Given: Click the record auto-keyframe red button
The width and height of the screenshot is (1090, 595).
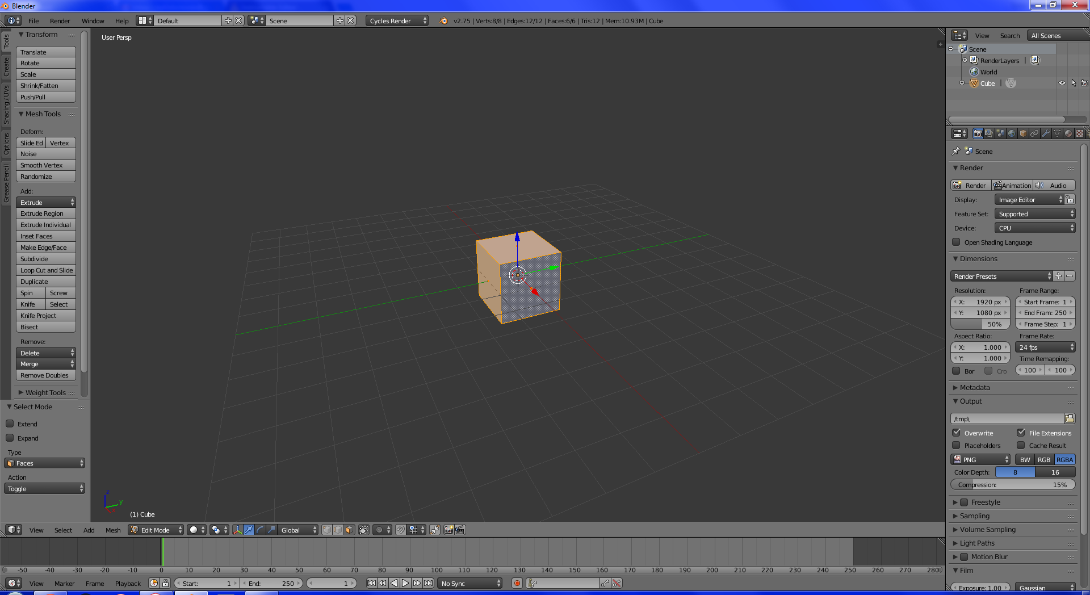Looking at the screenshot, I should click(517, 583).
